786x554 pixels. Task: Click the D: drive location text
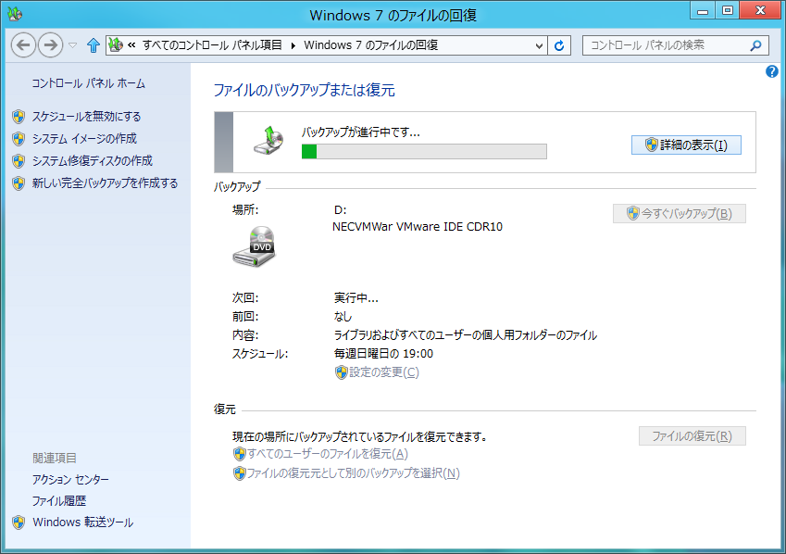click(341, 210)
